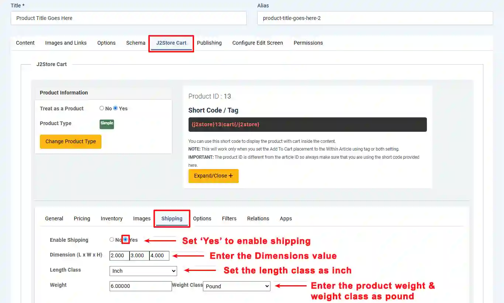Click the Change Product Type button
504x303 pixels.
click(x=70, y=141)
